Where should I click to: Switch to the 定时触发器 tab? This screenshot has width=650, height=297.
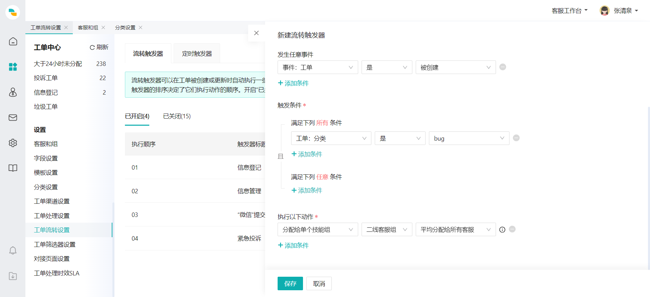point(197,53)
